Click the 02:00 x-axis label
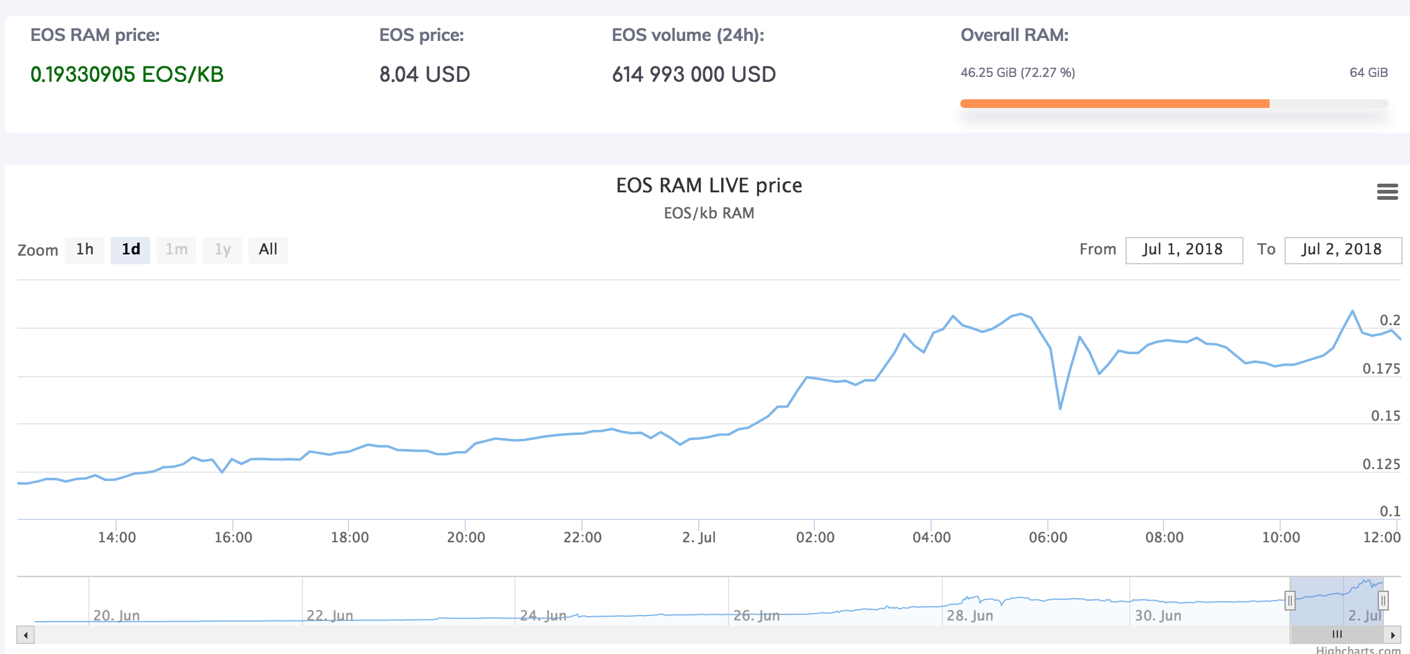This screenshot has width=1410, height=654. 815,537
